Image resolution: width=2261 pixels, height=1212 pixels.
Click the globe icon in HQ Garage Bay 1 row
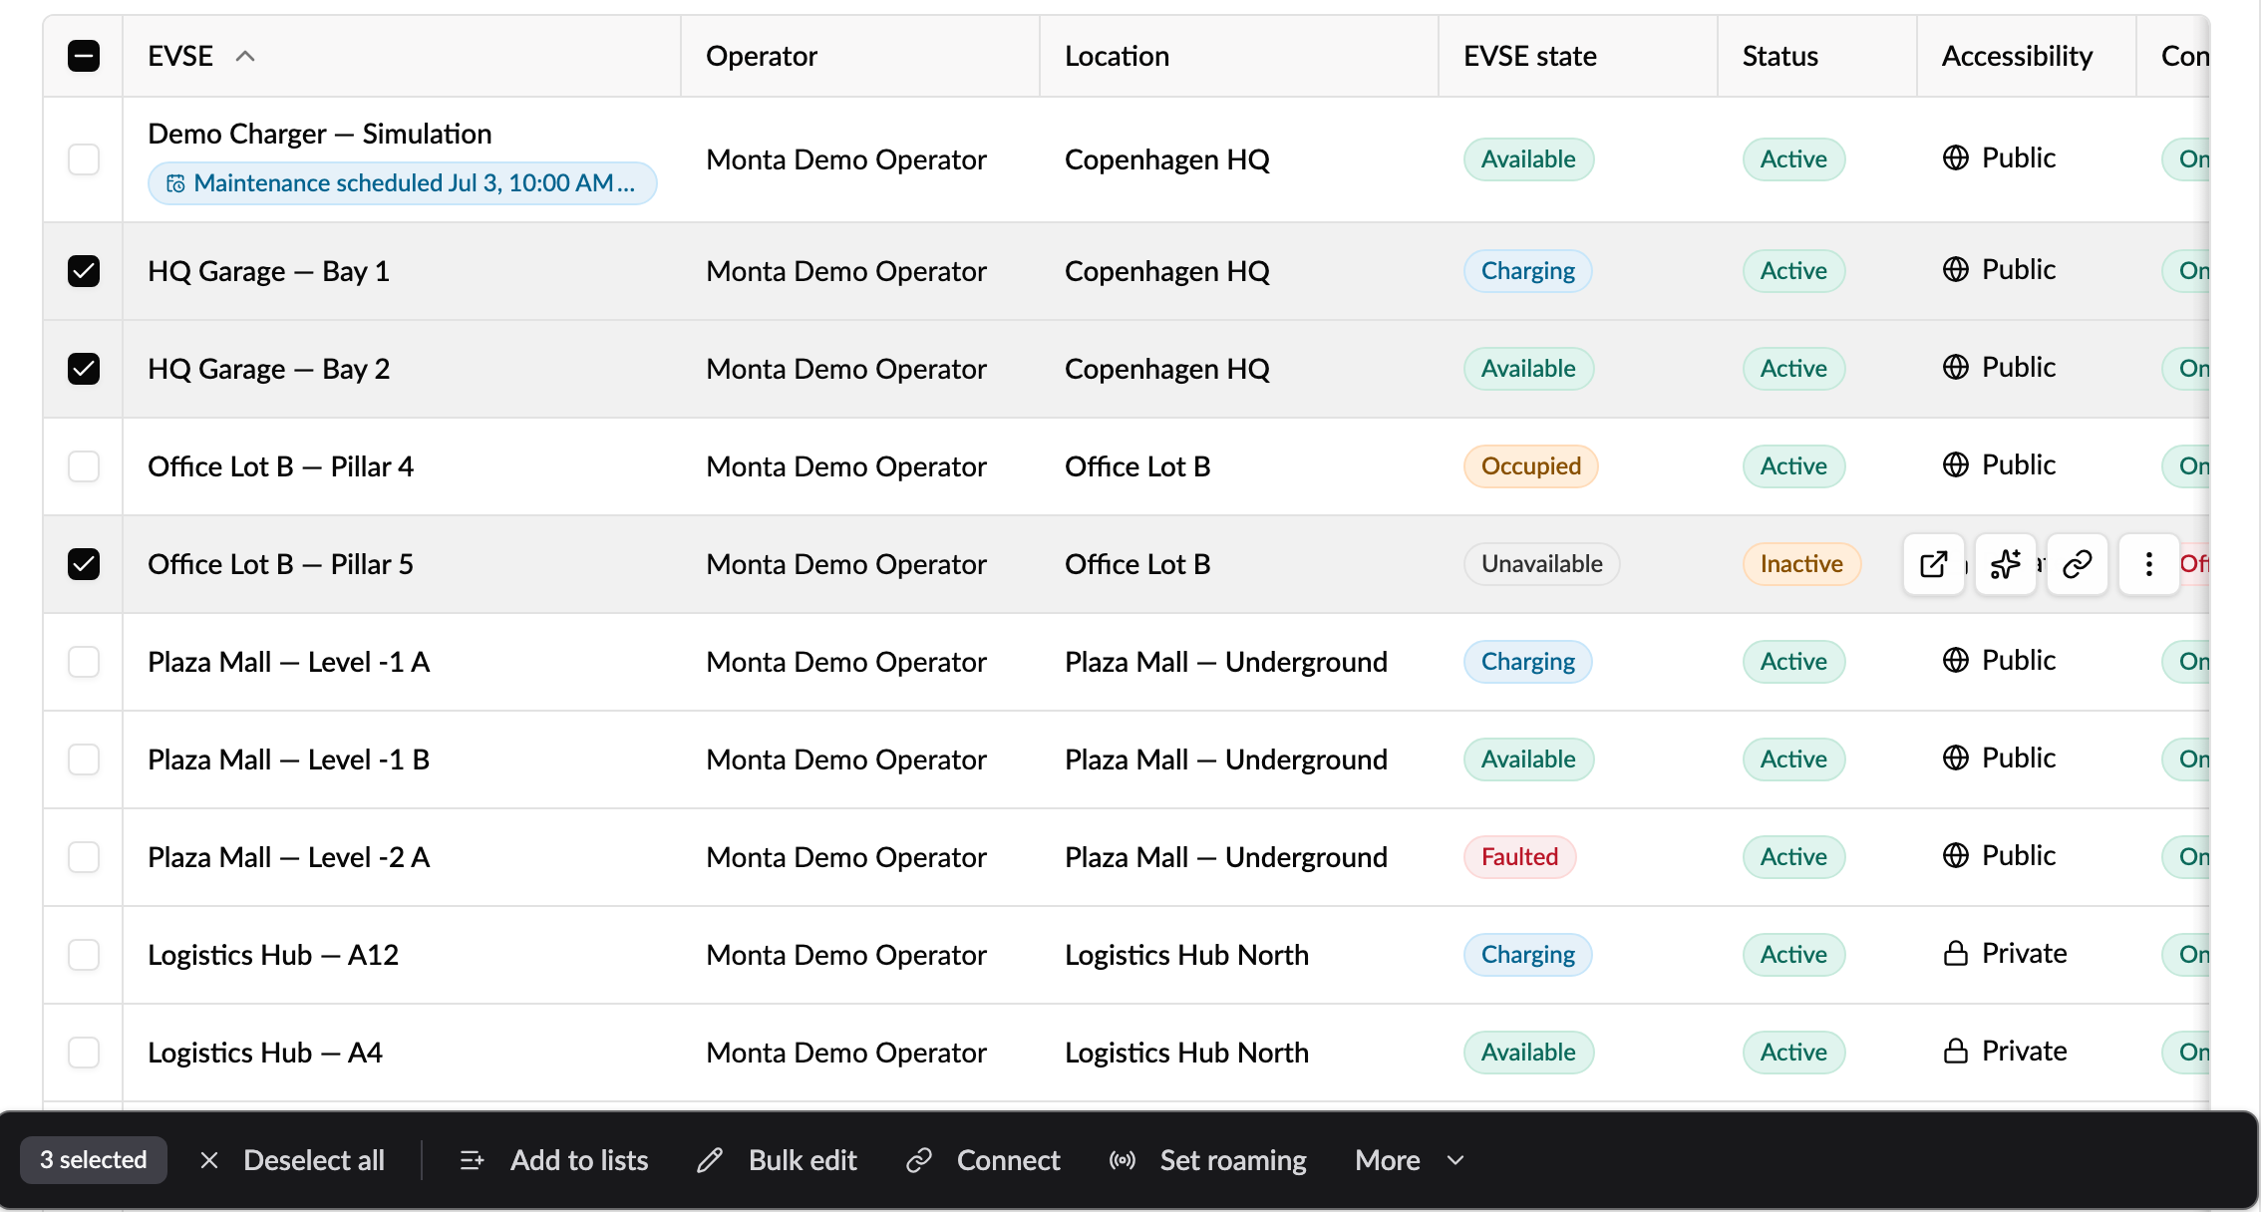[x=1956, y=269]
